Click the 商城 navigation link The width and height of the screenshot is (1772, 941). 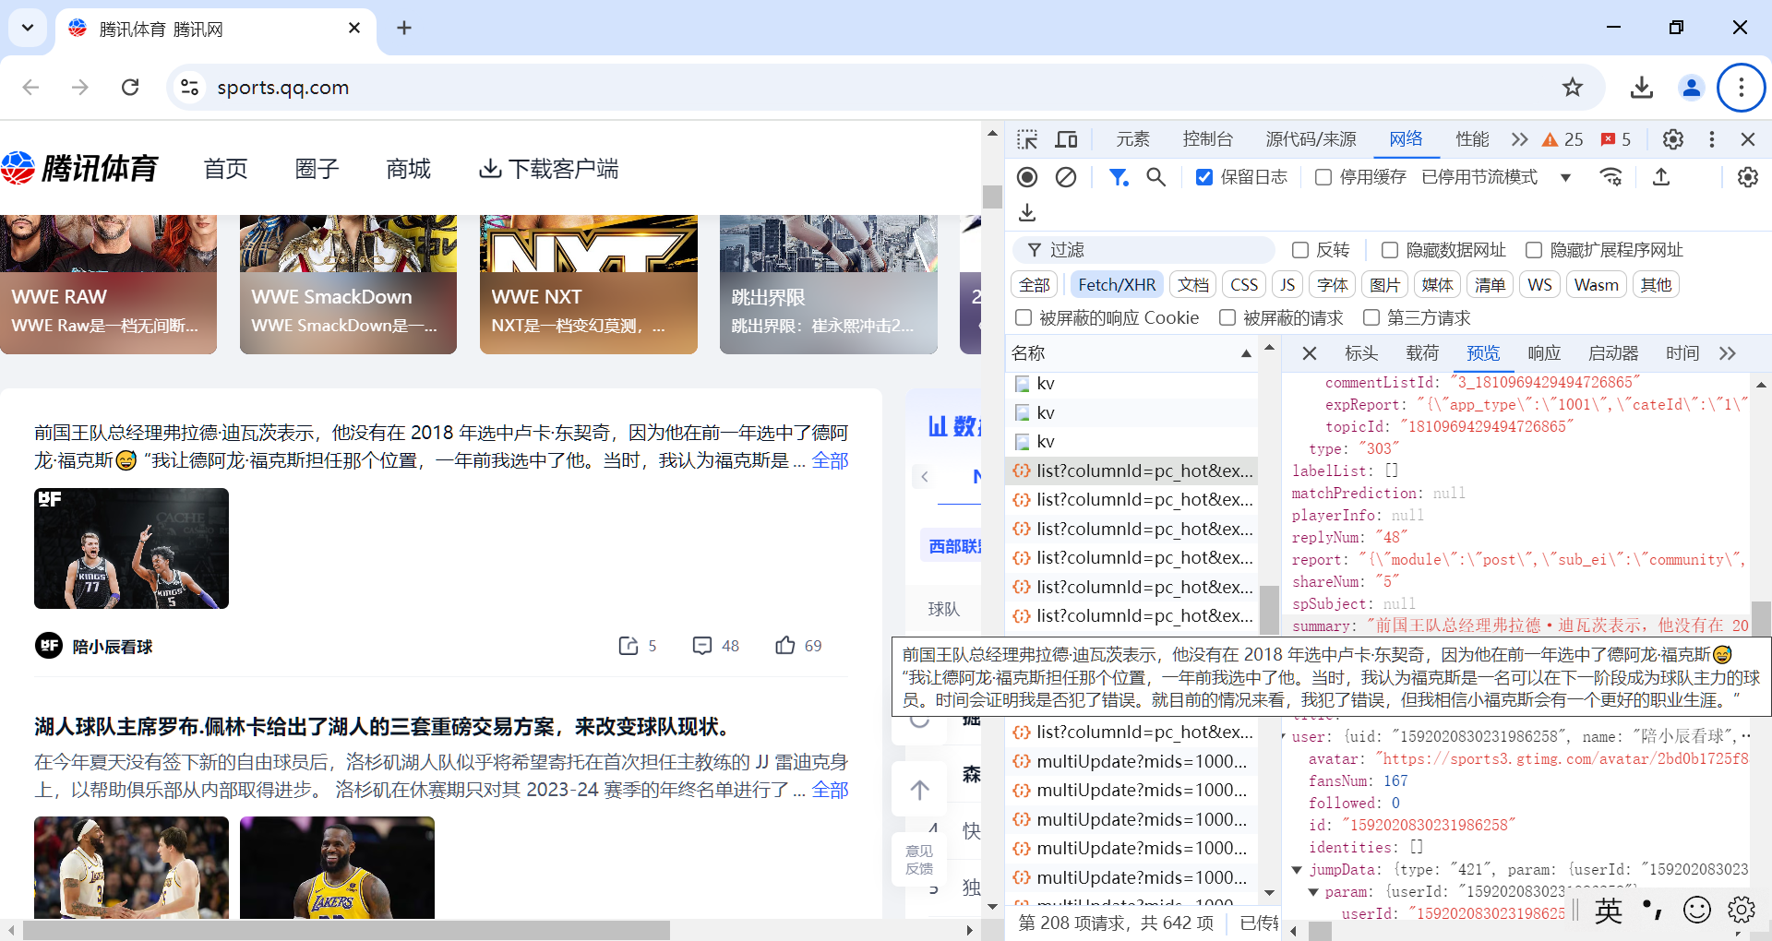pyautogui.click(x=408, y=169)
